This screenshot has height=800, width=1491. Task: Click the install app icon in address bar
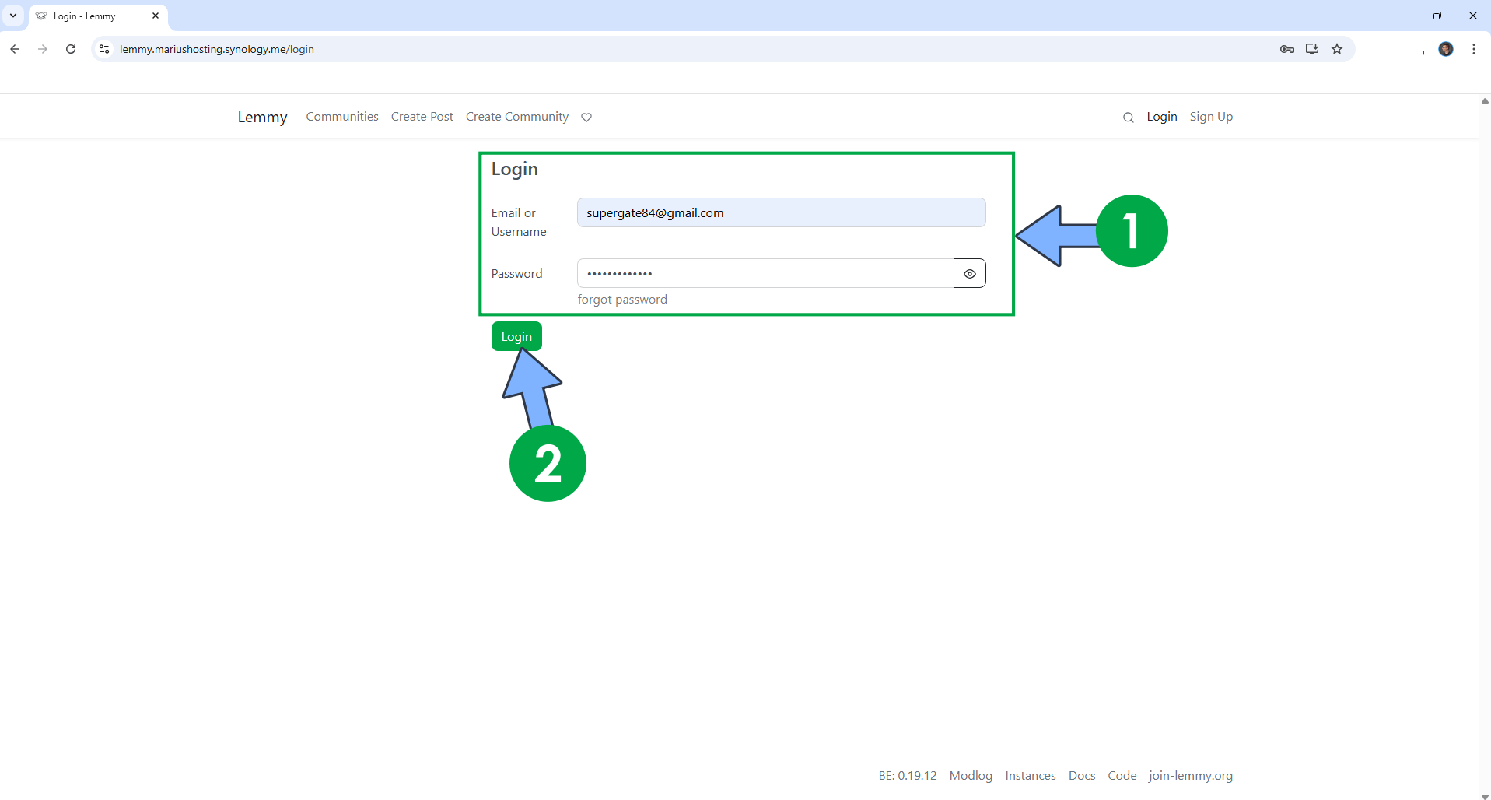click(1312, 49)
